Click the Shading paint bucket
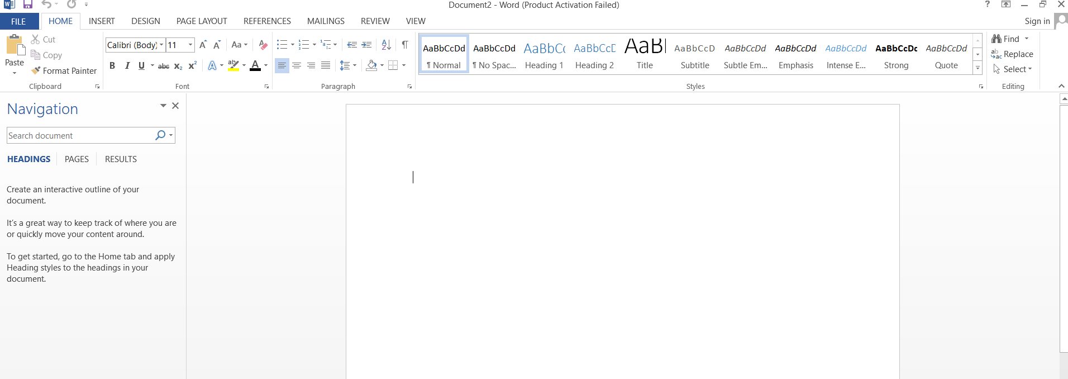 click(371, 66)
